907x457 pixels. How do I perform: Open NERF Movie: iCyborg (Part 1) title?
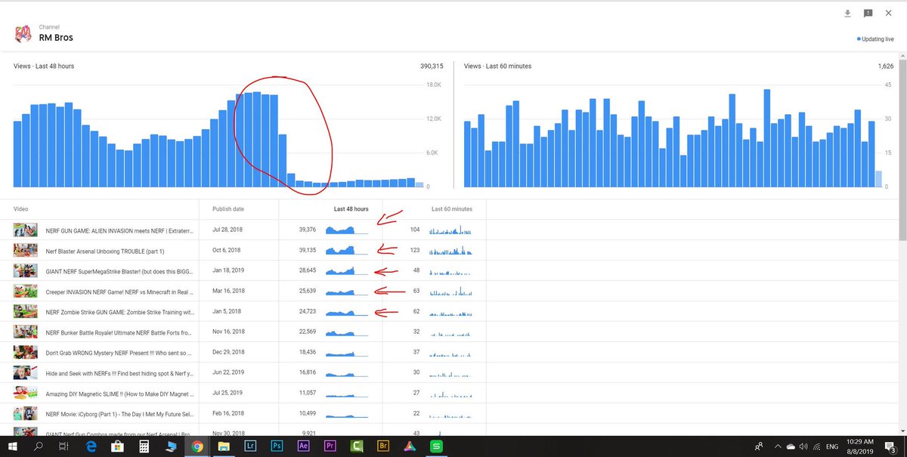119,413
